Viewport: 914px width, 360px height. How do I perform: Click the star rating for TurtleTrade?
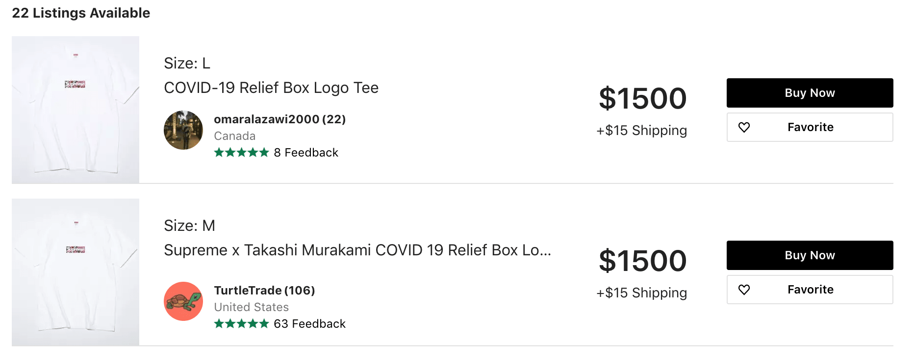[241, 324]
